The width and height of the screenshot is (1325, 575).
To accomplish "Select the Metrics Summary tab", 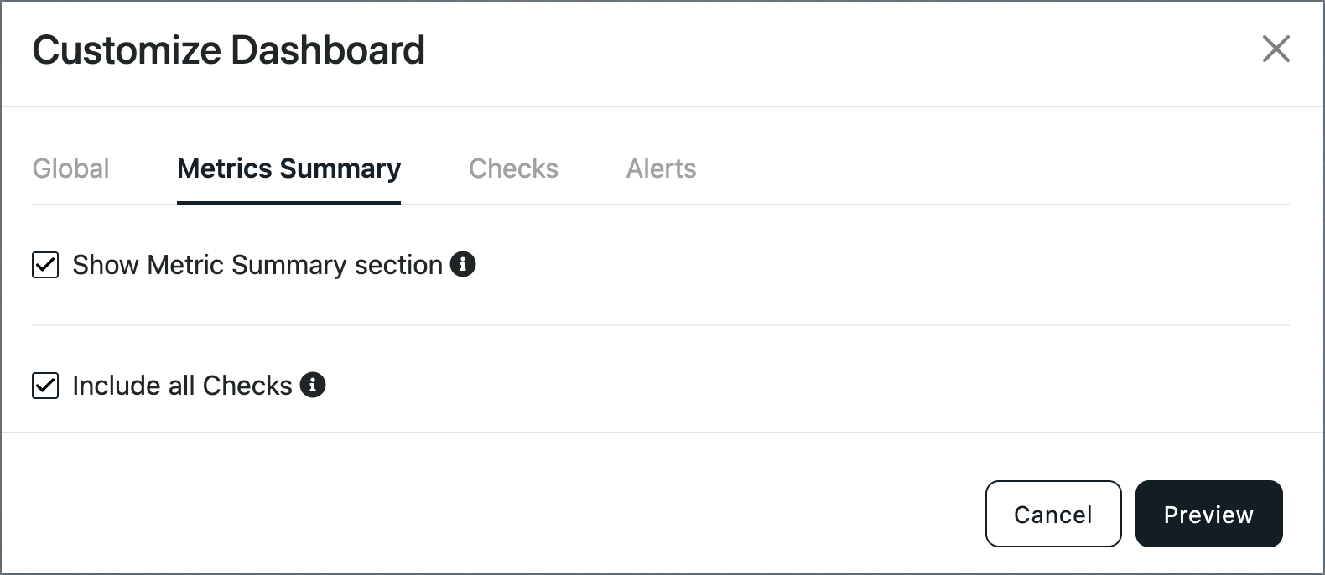I will coord(288,168).
